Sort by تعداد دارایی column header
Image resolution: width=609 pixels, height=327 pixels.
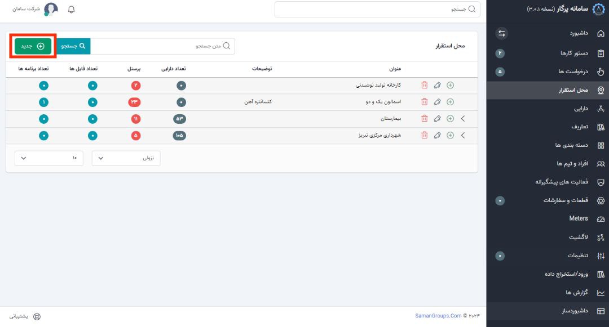pos(174,69)
